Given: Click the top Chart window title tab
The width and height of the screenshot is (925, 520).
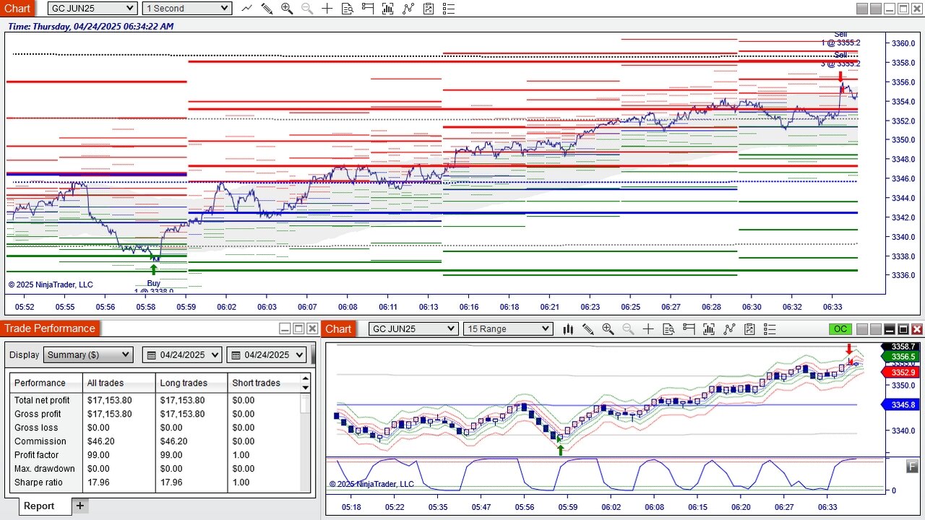Looking at the screenshot, I should [x=17, y=9].
